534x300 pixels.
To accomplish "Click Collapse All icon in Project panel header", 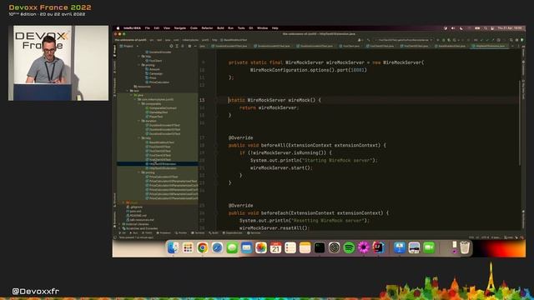I will (183, 46).
